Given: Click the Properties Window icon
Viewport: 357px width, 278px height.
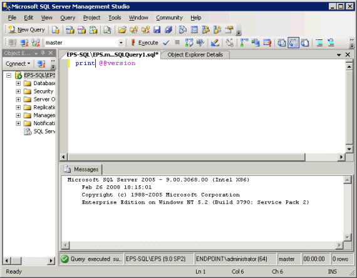Looking at the screenshot, I should pos(229,29).
